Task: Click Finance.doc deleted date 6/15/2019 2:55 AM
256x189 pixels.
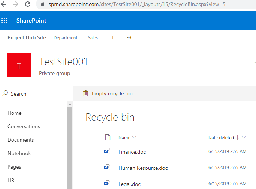Action: point(227,151)
